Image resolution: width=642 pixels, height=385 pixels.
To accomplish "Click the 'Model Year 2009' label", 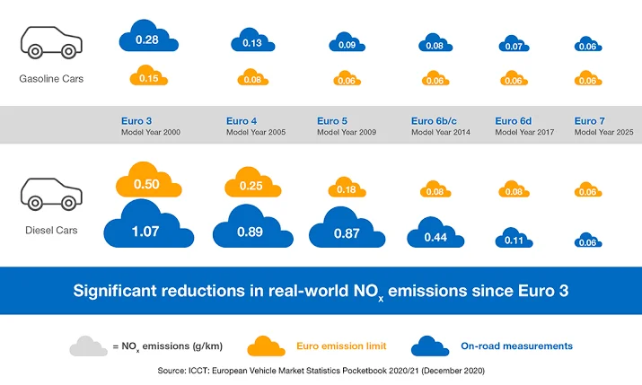I will click(x=347, y=132).
